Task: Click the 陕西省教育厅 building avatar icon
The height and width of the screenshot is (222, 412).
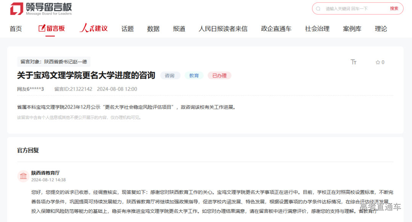Action: point(23,176)
